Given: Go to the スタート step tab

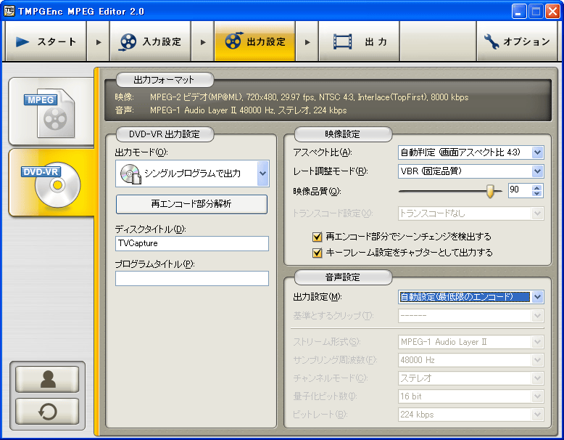Looking at the screenshot, I should tap(46, 41).
